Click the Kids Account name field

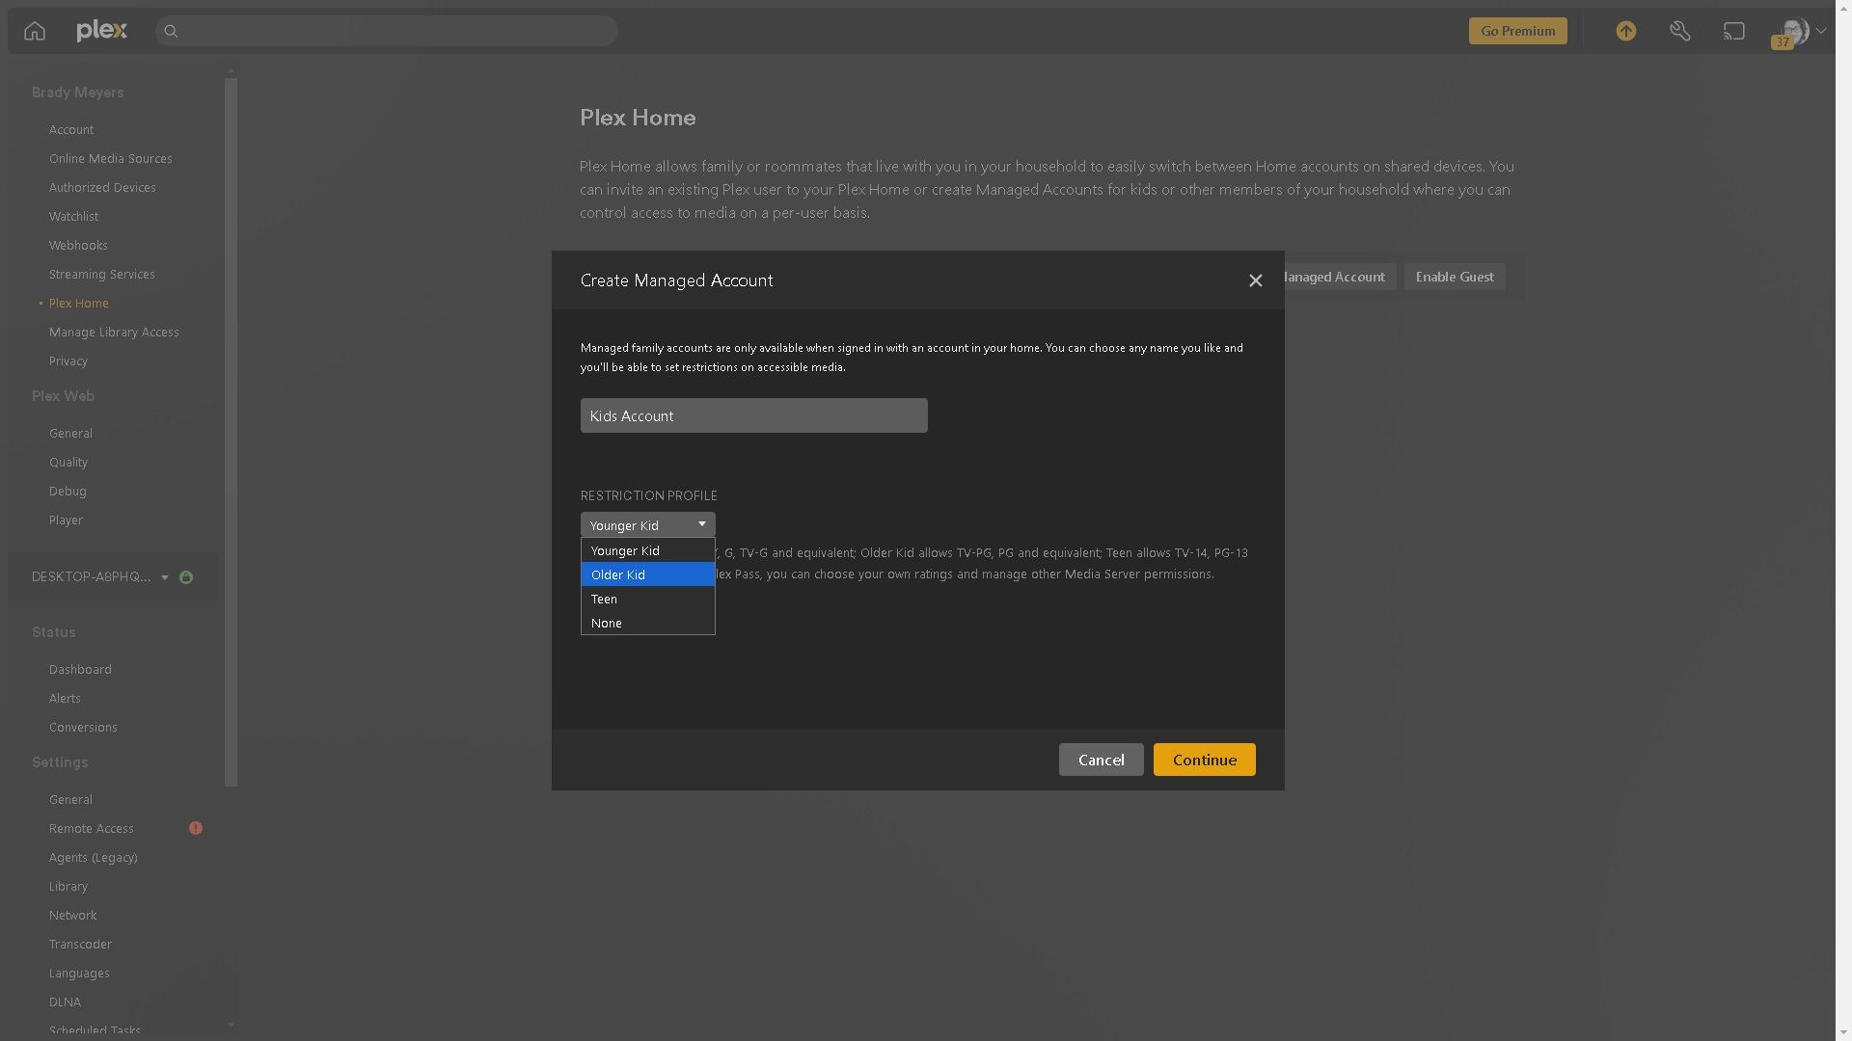click(753, 415)
